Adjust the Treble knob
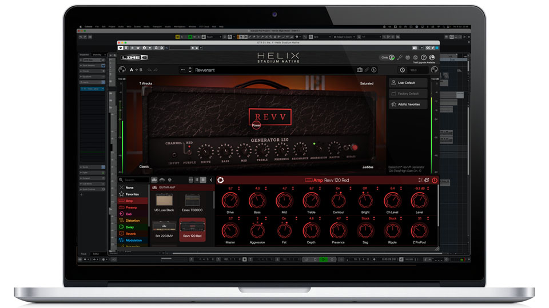This screenshot has width=549, height=308. tap(311, 201)
